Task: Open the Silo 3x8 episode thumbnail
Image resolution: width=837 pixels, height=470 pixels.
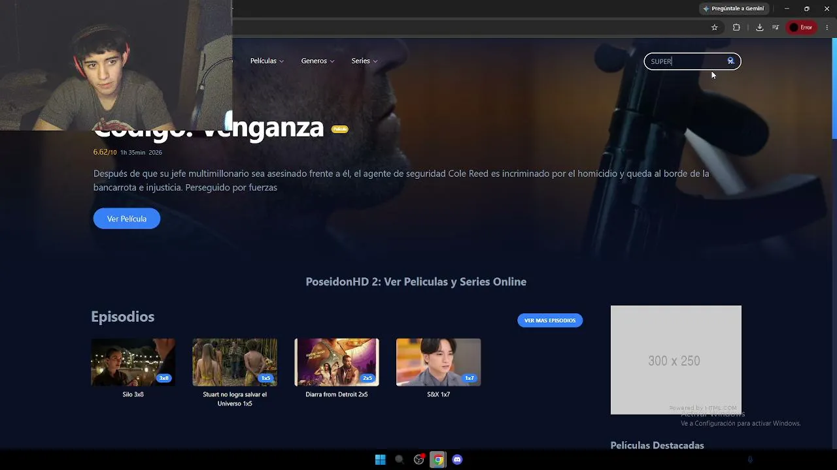Action: pyautogui.click(x=133, y=362)
